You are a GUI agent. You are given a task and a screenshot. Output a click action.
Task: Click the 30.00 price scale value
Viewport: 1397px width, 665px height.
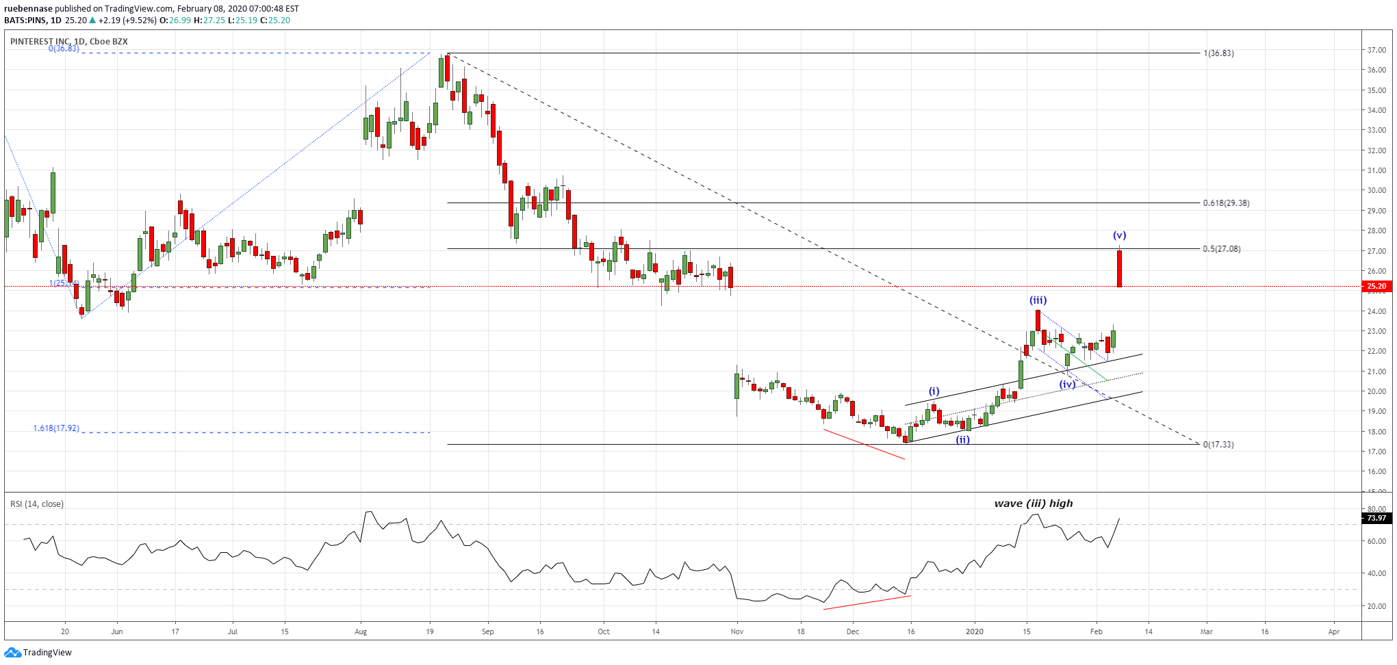[1376, 191]
